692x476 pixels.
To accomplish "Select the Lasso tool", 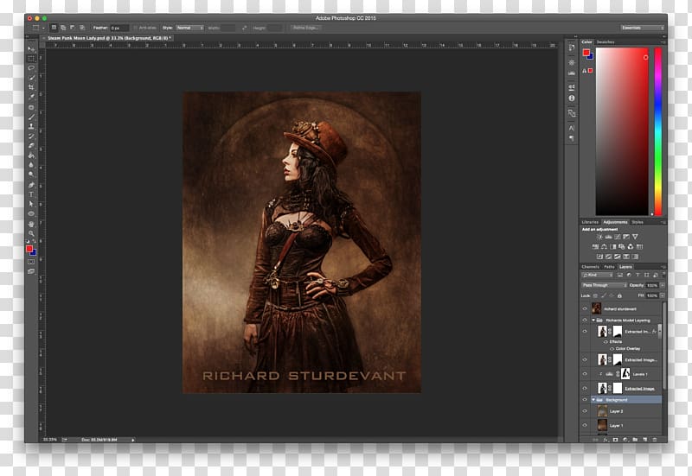I will point(31,68).
